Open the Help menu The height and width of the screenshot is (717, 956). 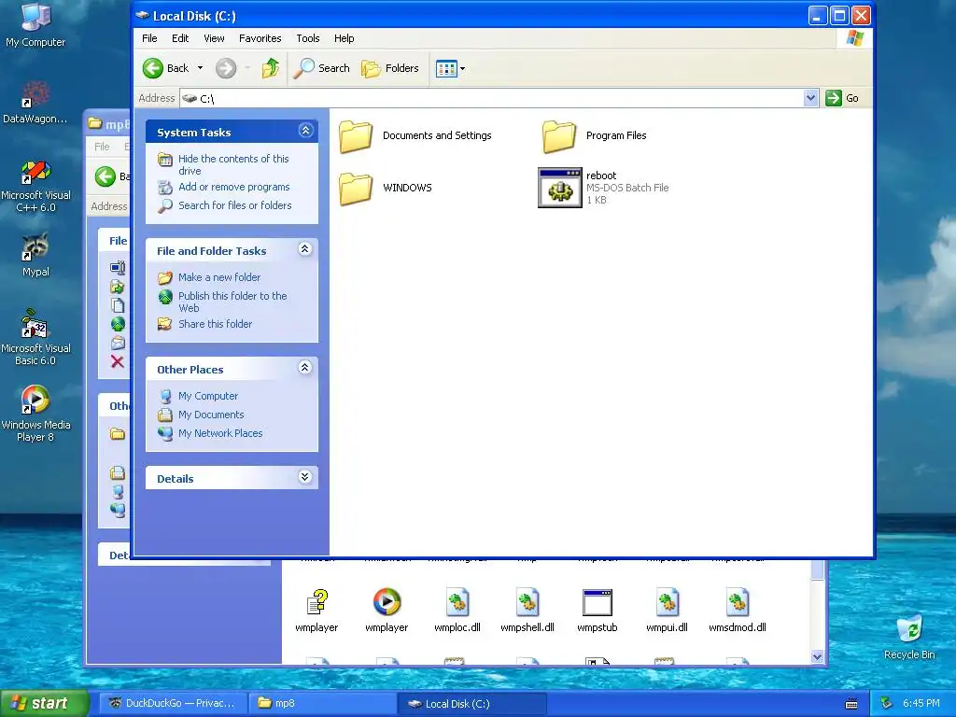click(x=344, y=38)
